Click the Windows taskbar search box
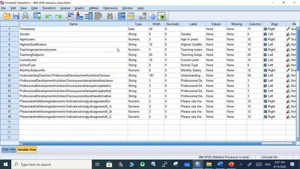Screen dimensions: 300x169 [x=52, y=164]
